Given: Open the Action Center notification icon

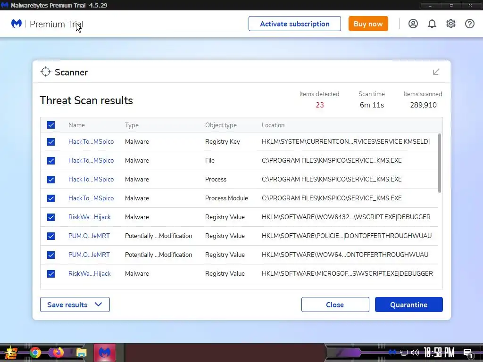Looking at the screenshot, I should (468, 353).
